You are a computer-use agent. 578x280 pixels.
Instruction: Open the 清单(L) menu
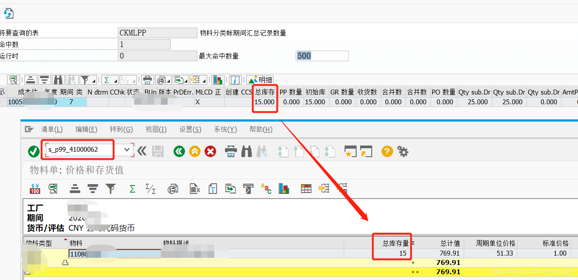click(52, 130)
